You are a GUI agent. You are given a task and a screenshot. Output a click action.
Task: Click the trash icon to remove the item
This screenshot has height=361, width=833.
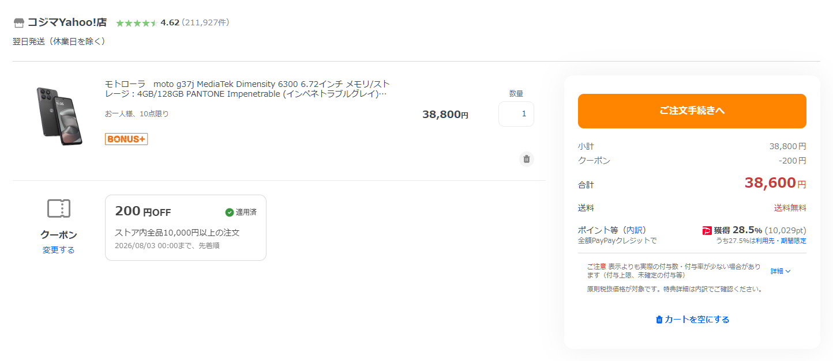click(x=526, y=159)
